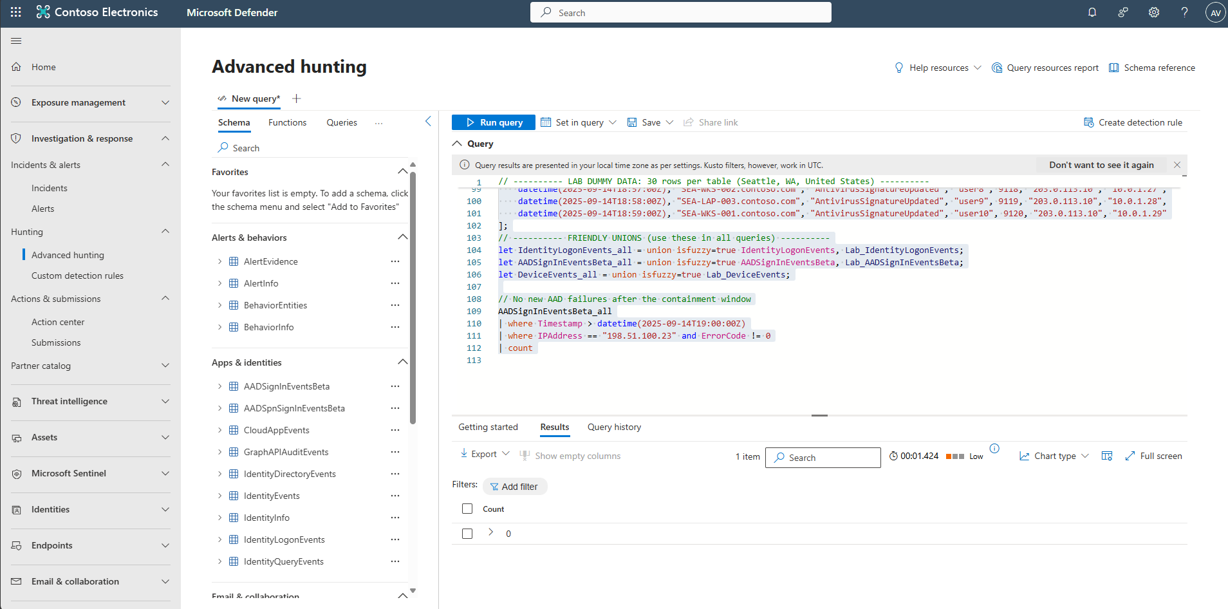This screenshot has width=1228, height=609.
Task: Click the Full screen button
Action: pos(1153,456)
